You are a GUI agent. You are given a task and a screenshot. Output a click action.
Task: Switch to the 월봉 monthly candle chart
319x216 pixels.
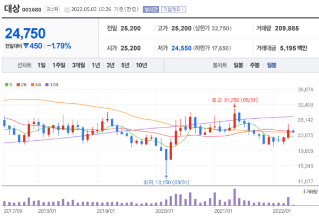[272, 65]
